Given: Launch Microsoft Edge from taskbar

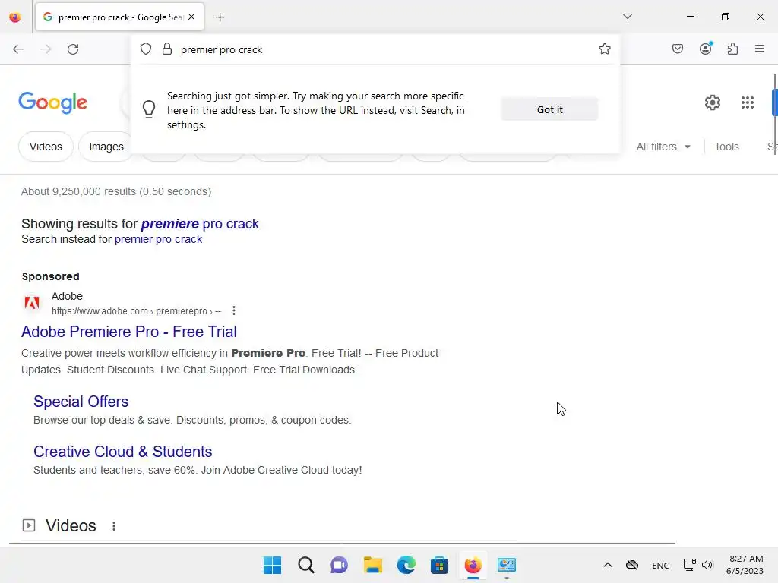Looking at the screenshot, I should pyautogui.click(x=406, y=565).
